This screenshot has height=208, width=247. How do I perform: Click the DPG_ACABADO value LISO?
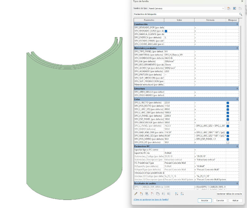point(179,71)
